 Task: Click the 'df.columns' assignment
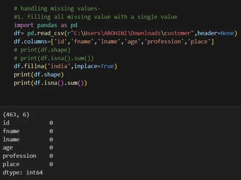[28, 42]
